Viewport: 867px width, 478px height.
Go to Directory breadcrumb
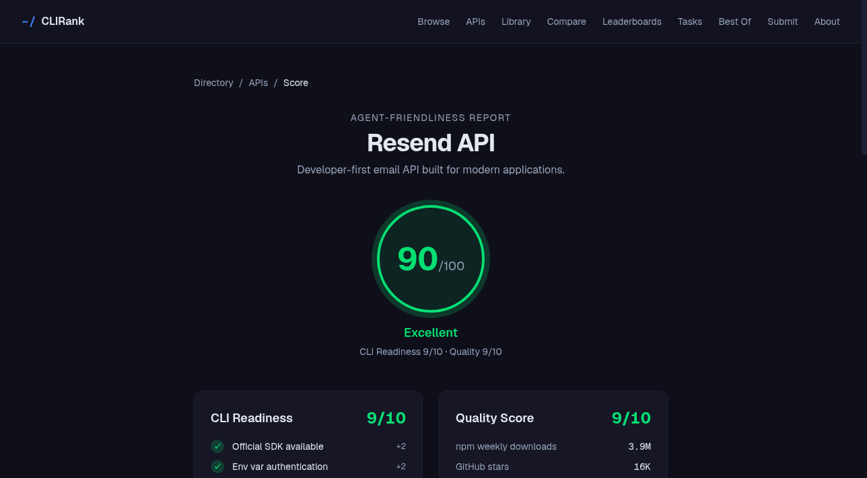click(x=213, y=83)
